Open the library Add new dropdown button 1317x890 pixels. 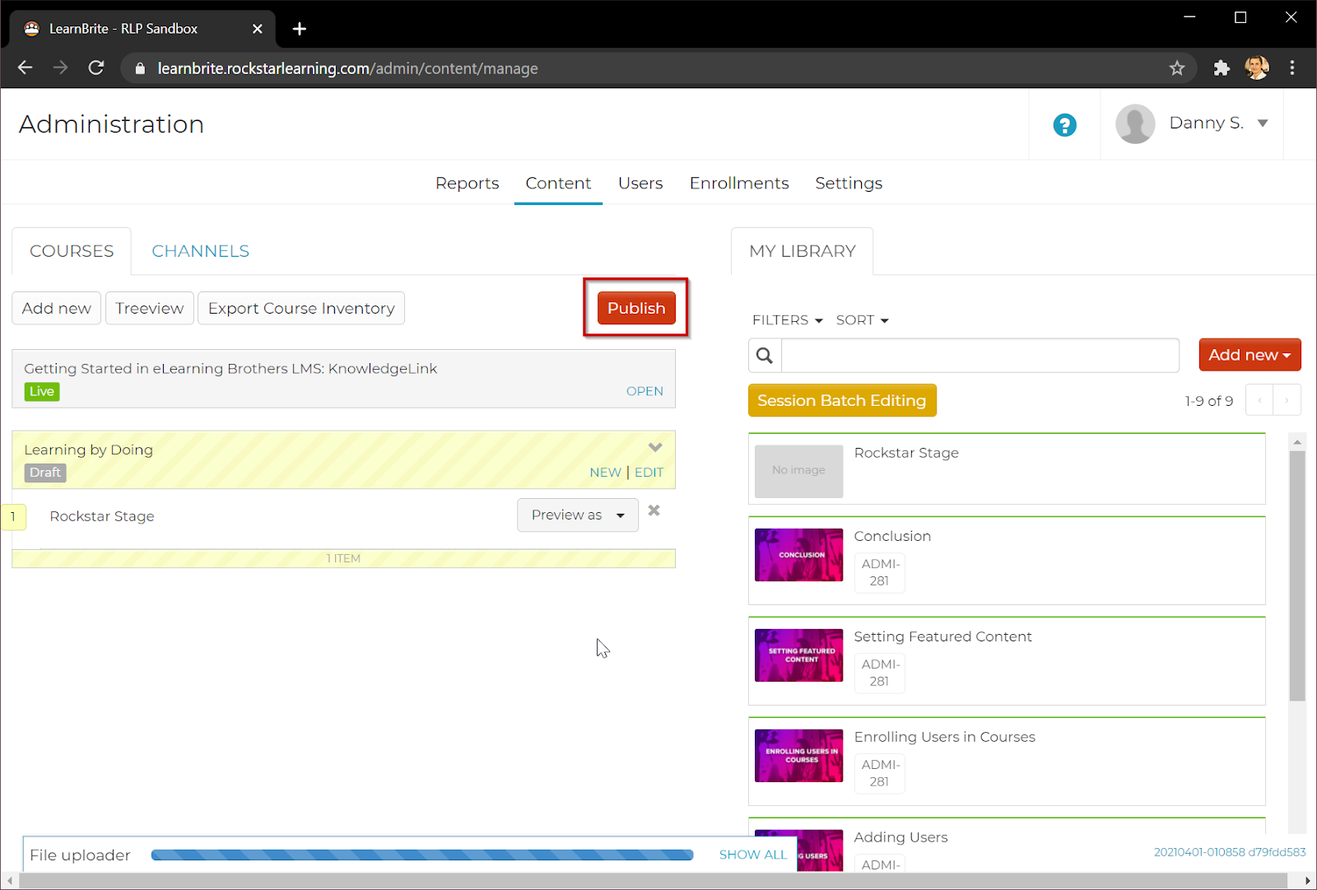(1250, 355)
